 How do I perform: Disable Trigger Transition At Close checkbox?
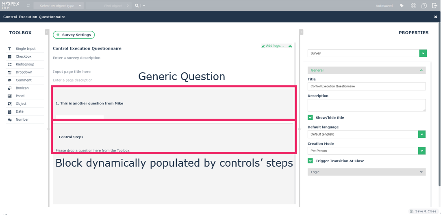coord(311,161)
